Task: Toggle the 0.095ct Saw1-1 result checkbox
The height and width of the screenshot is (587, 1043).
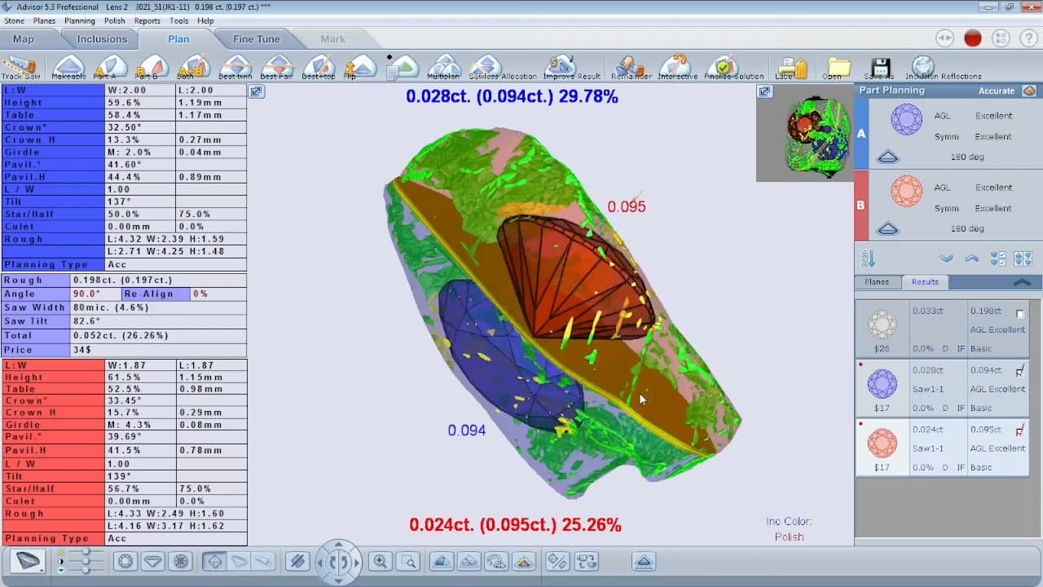Action: tap(1020, 430)
